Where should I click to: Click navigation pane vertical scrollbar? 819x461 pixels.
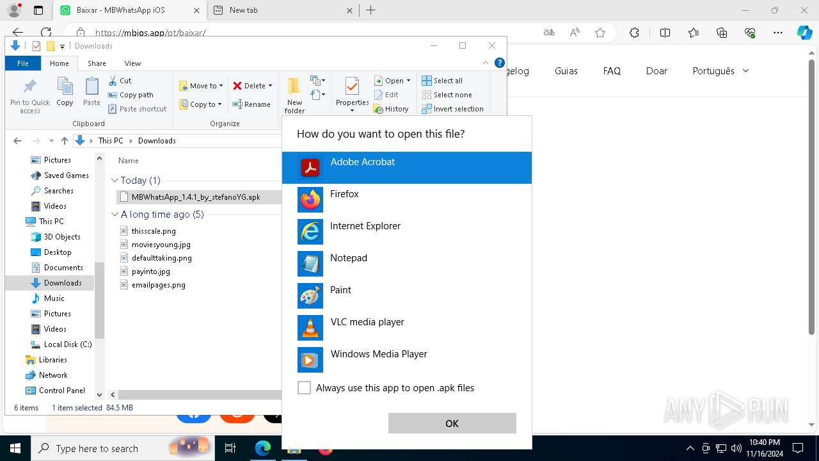[x=99, y=300]
